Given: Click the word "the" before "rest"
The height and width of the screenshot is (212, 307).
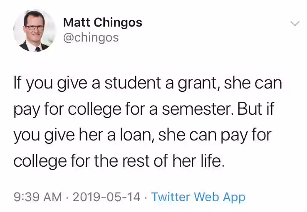Looking at the screenshot, I should (x=106, y=160).
